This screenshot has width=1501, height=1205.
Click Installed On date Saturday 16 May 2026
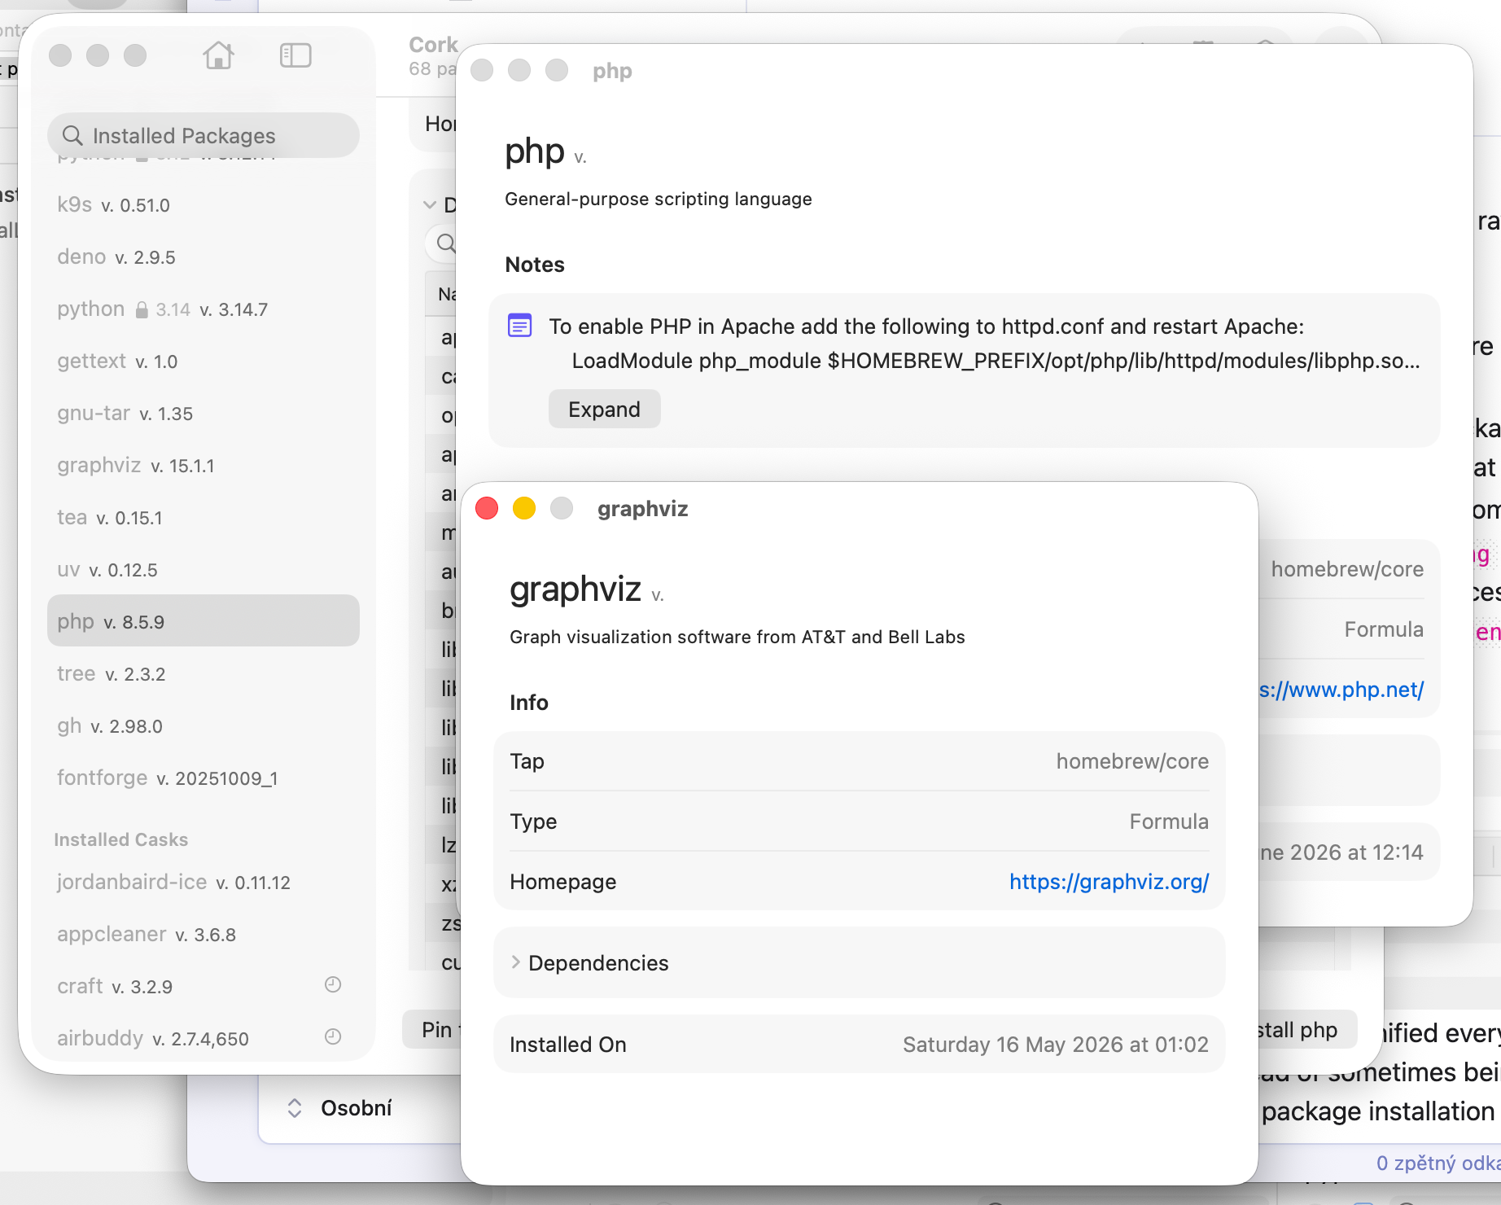[1056, 1044]
